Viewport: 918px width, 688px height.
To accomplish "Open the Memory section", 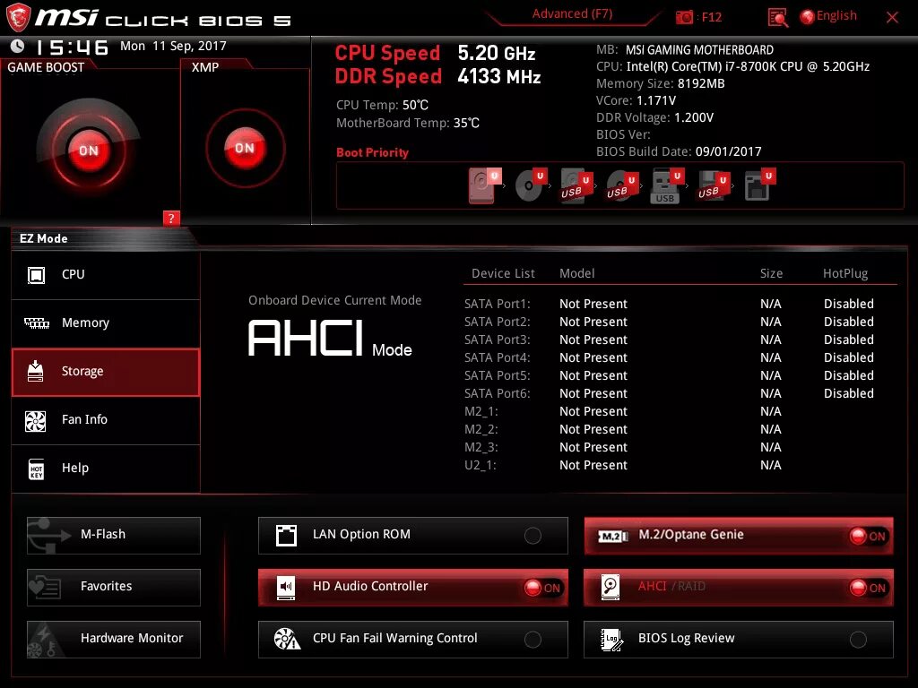I will pos(106,322).
